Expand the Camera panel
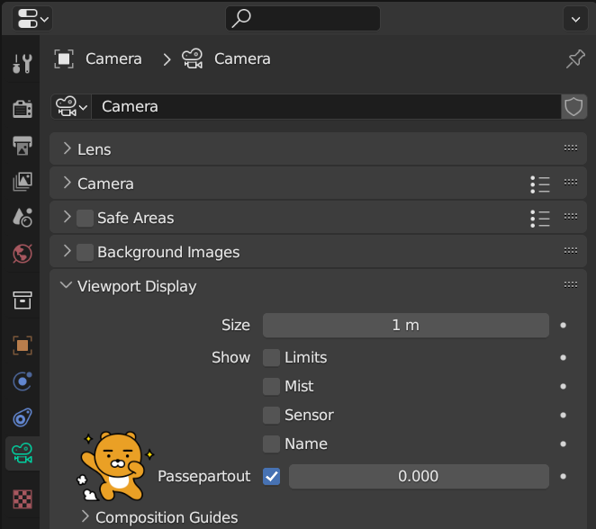 [68, 183]
